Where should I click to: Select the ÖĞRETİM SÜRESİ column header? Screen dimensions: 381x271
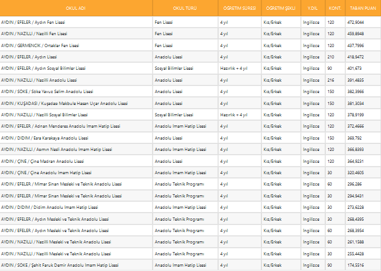[x=240, y=8]
